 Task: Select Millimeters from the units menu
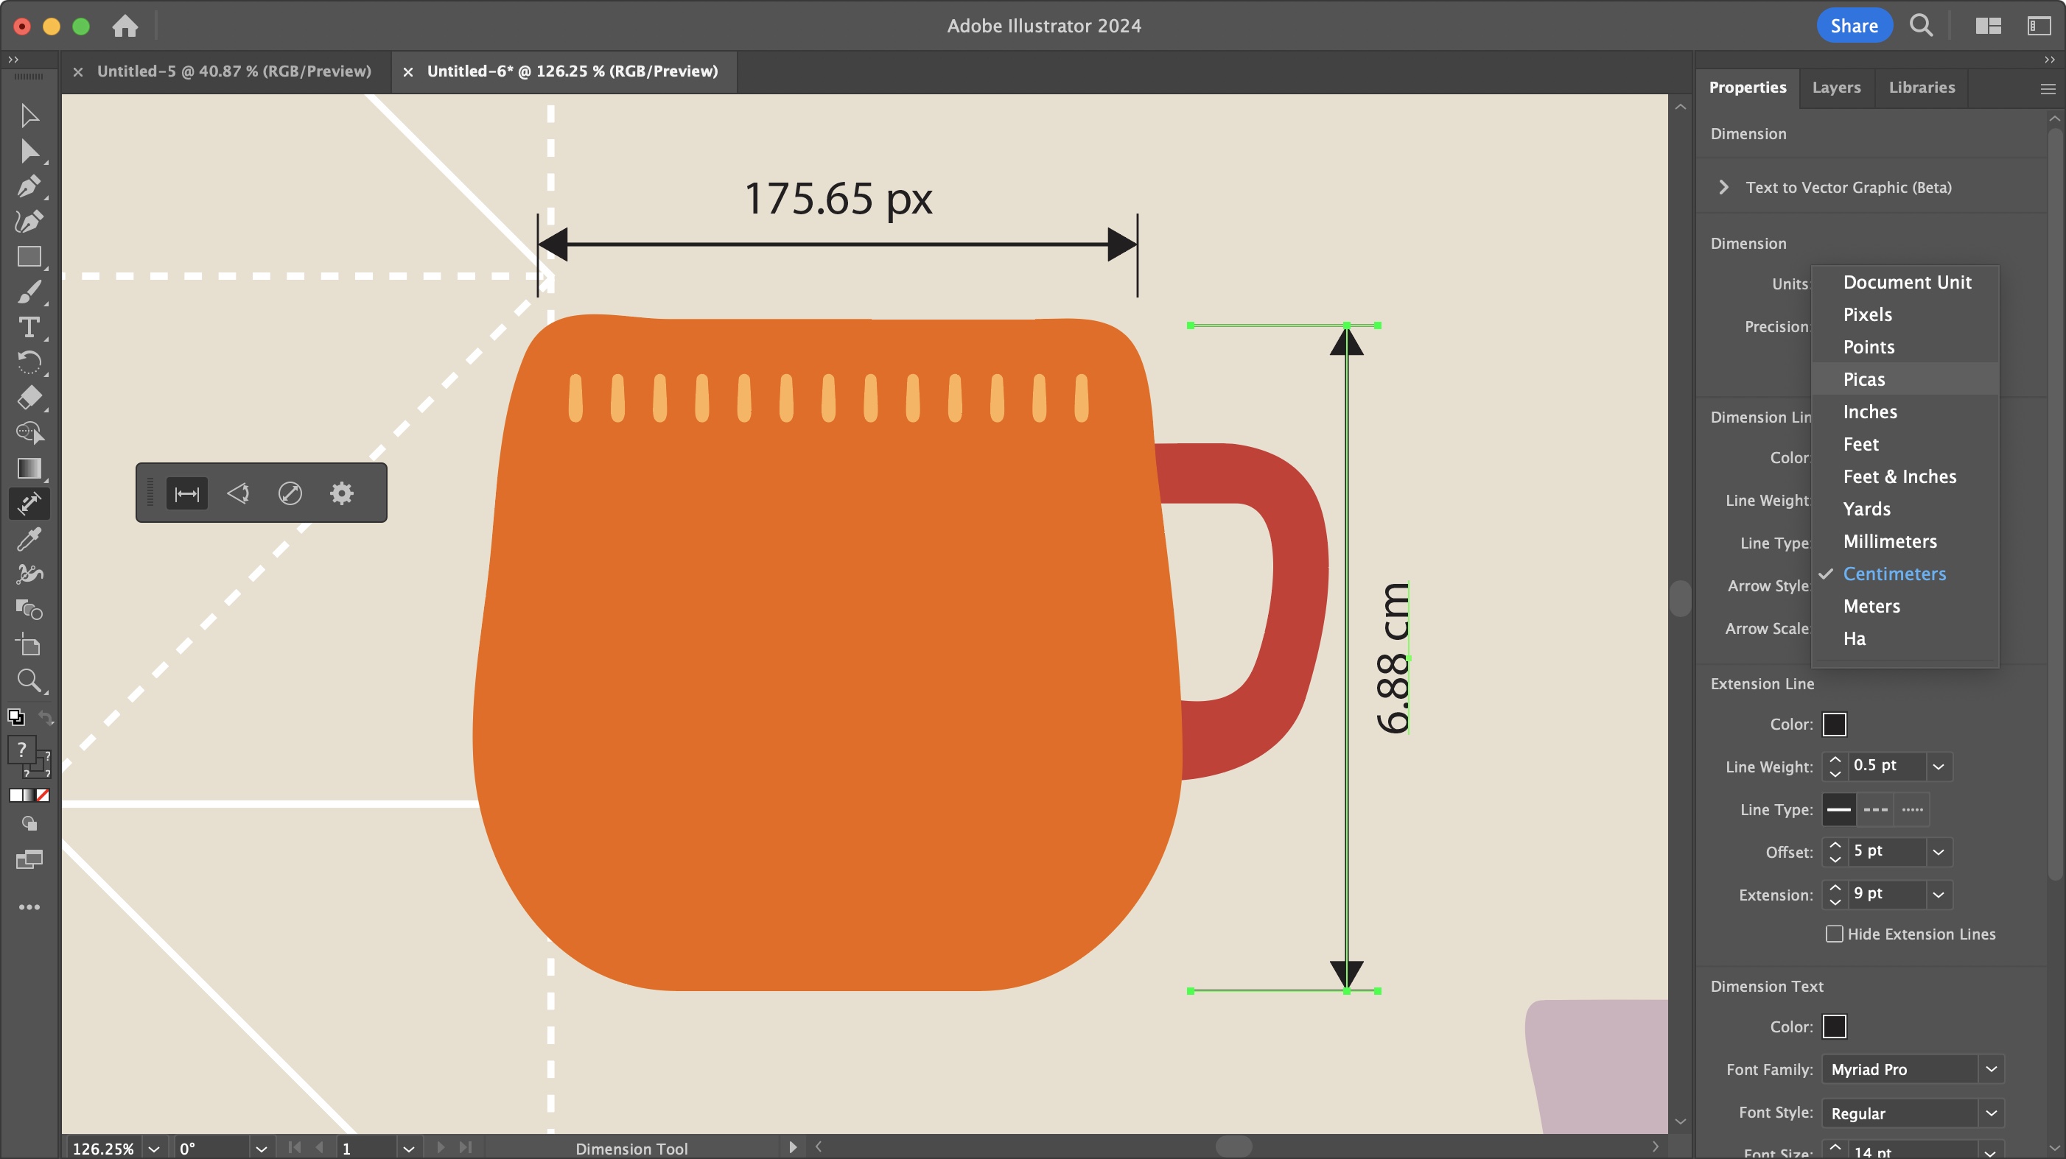1890,541
